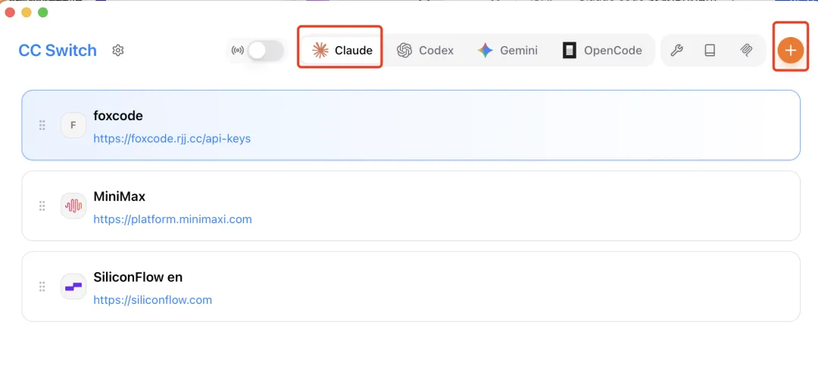This screenshot has height=387, width=818.
Task: Click the foxcode F avatar icon
Action: [x=73, y=125]
